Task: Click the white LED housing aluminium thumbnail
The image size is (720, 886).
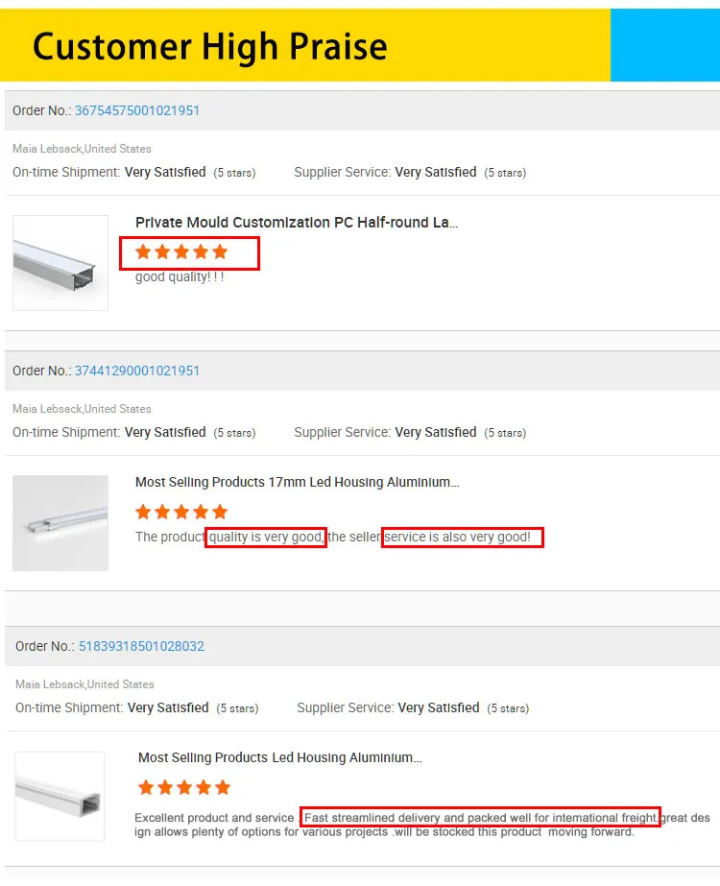Action: 60,797
